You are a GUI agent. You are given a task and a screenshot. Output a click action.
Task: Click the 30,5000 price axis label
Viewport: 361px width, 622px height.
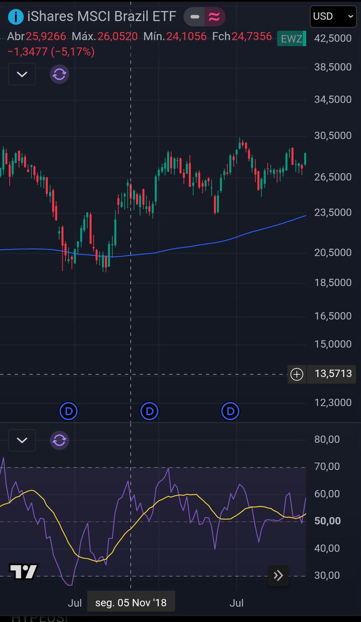click(x=333, y=136)
